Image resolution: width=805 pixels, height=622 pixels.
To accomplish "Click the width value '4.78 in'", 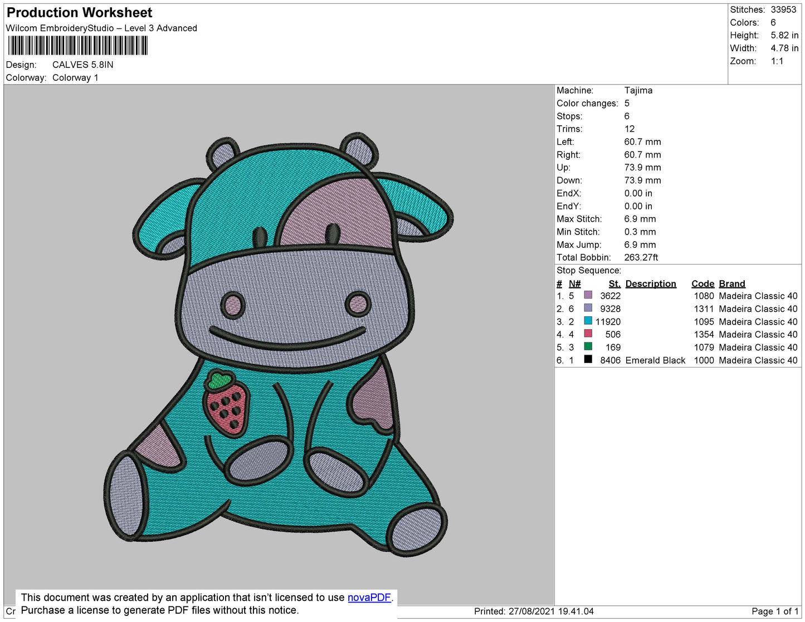I will [x=784, y=48].
